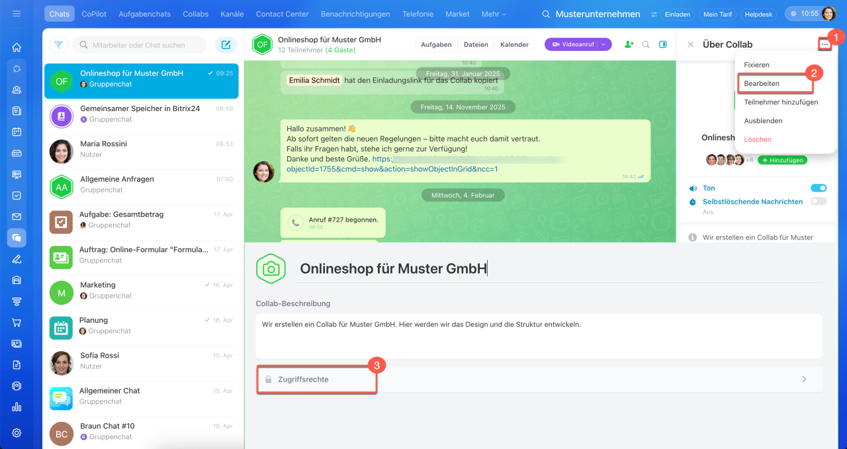Screen dimensions: 847x449
Task: Switch to the Aufgabenchats tab
Action: click(144, 14)
